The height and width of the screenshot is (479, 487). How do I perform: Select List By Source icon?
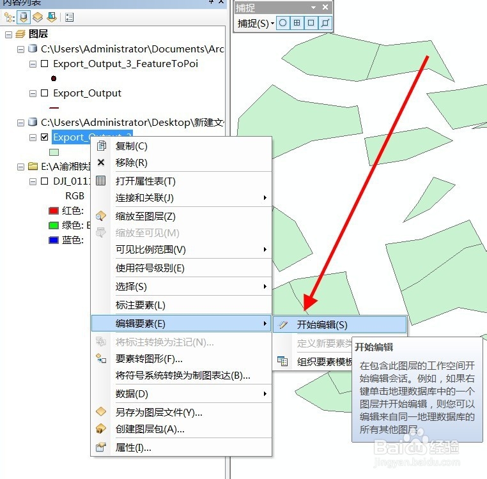23,17
